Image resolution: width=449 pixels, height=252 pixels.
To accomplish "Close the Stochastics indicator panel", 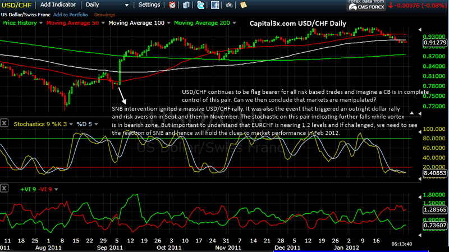I will click(x=4, y=123).
